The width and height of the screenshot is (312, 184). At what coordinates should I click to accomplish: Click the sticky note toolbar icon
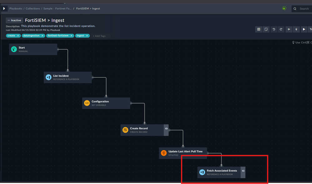pyautogui.click(x=266, y=29)
